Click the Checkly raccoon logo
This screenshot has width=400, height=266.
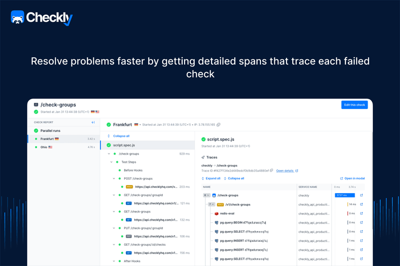coord(18,17)
